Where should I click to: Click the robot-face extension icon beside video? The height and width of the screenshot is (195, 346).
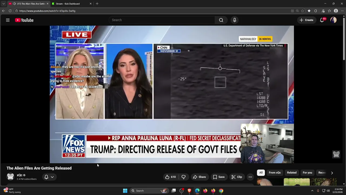336,154
